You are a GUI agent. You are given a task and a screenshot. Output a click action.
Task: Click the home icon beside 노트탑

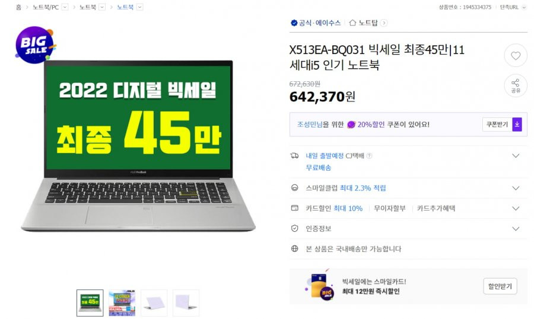click(352, 23)
